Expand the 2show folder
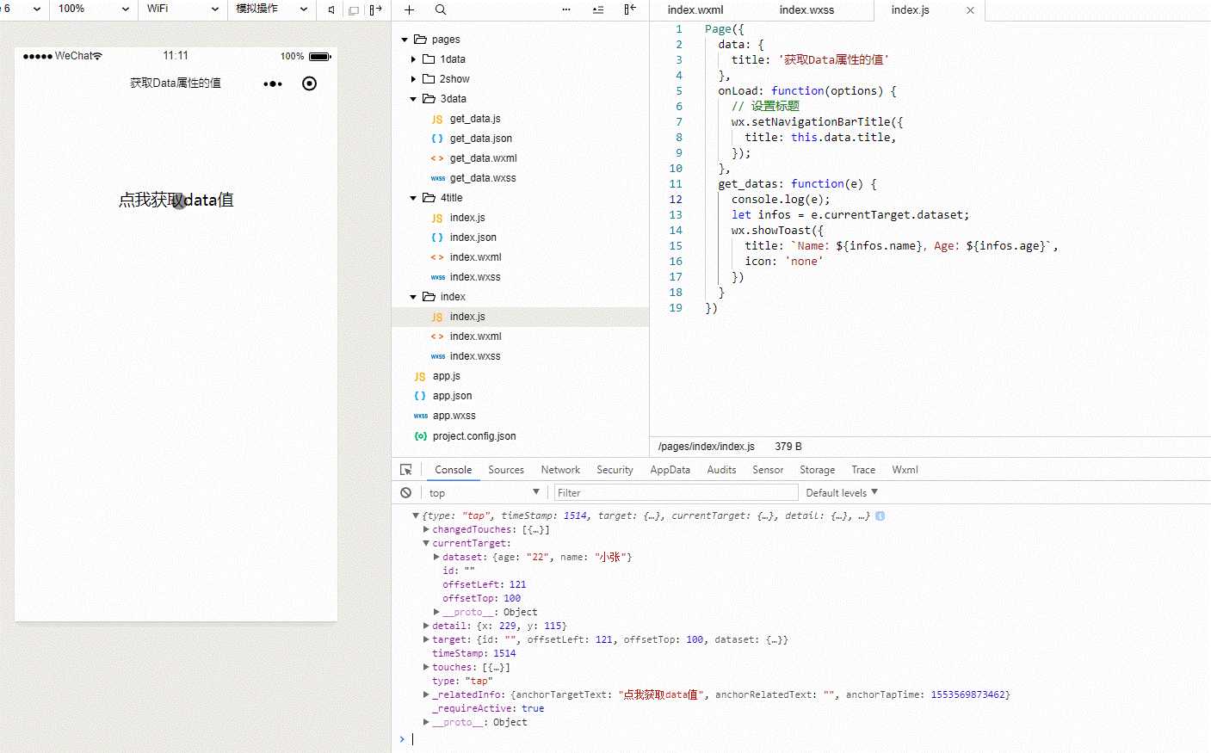 [x=413, y=79]
